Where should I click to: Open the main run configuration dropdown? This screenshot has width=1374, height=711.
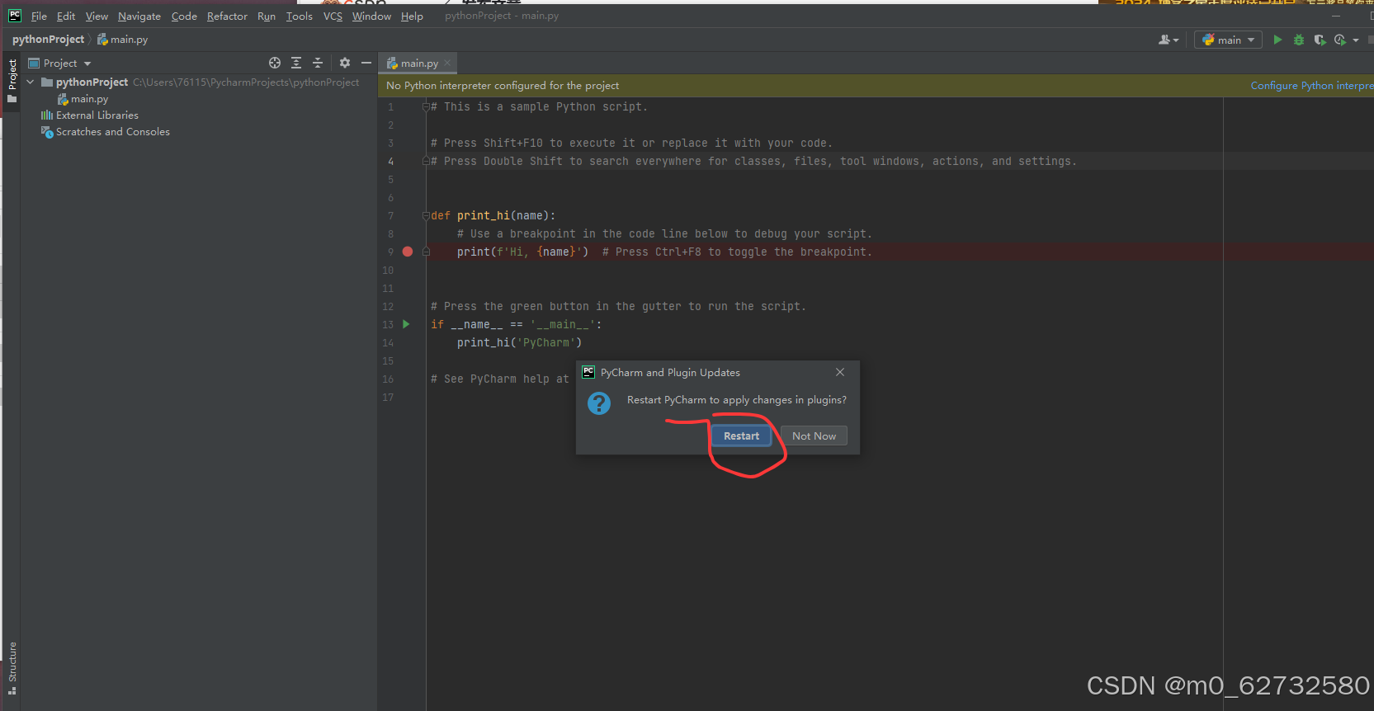coord(1228,40)
